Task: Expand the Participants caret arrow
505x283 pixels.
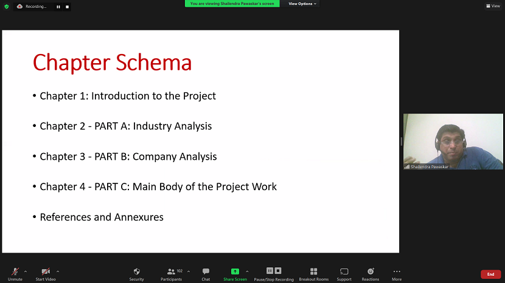Action: click(189, 271)
